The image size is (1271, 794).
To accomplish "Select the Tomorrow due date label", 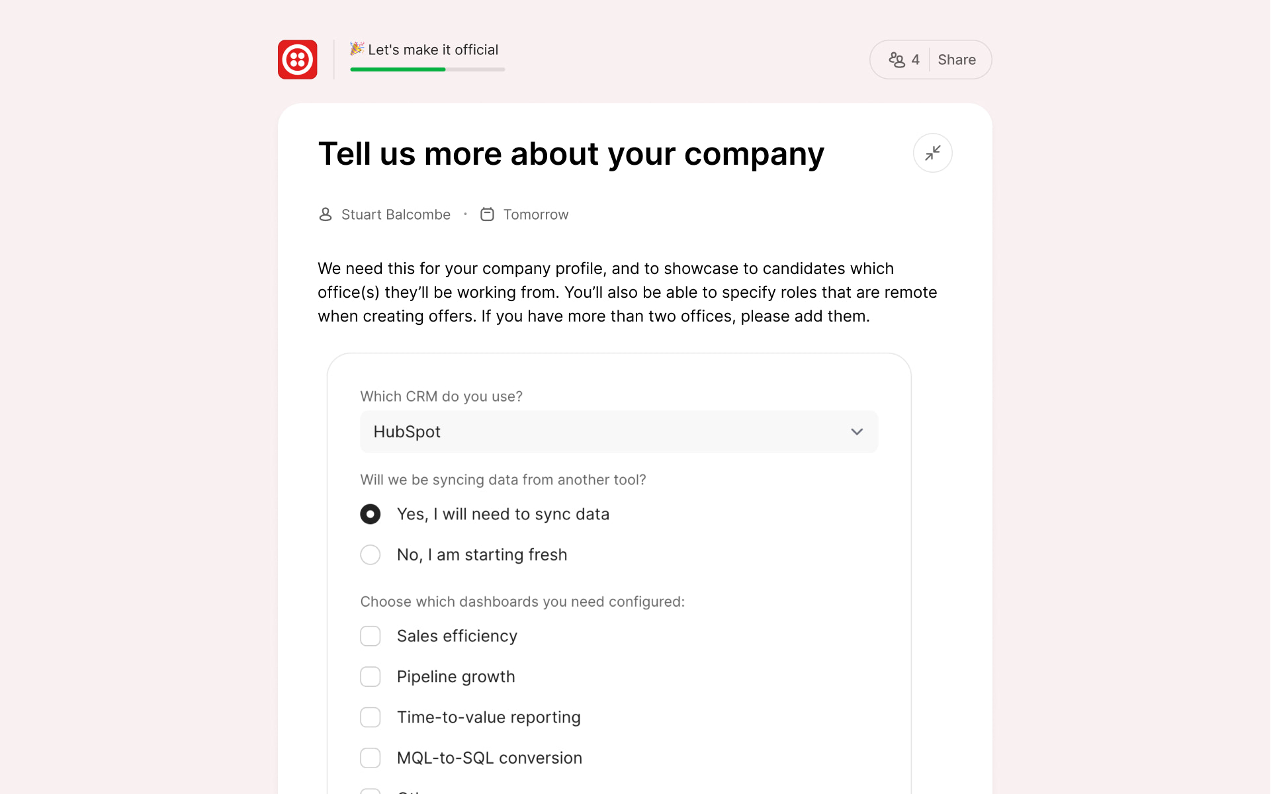I will [x=536, y=214].
